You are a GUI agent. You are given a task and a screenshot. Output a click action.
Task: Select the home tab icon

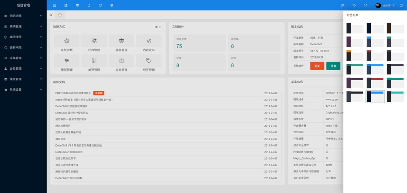[x=60, y=15]
